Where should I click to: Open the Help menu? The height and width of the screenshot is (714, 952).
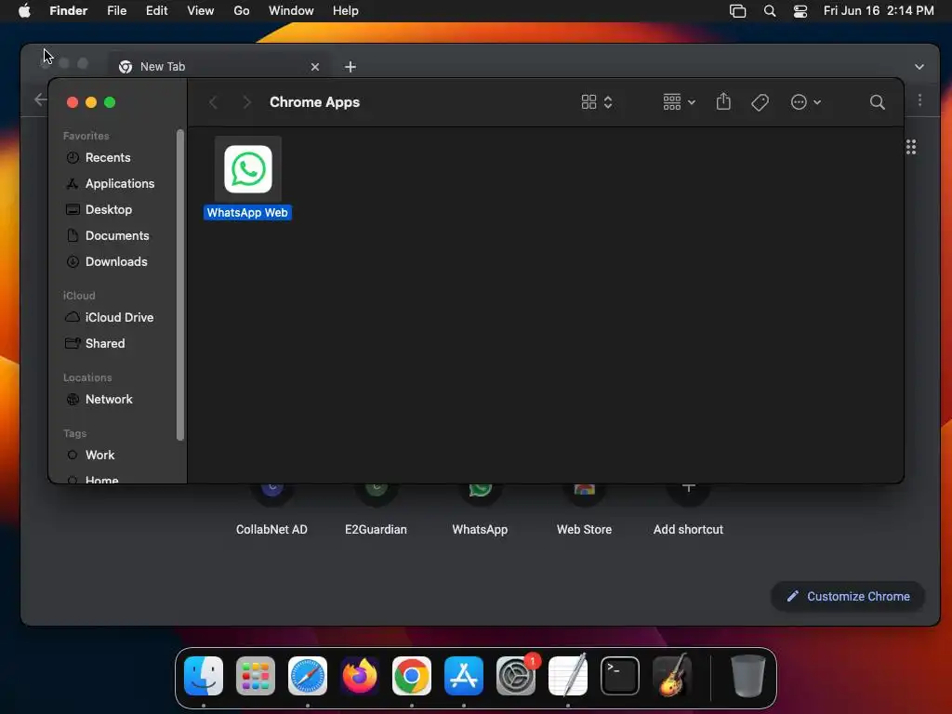point(346,11)
